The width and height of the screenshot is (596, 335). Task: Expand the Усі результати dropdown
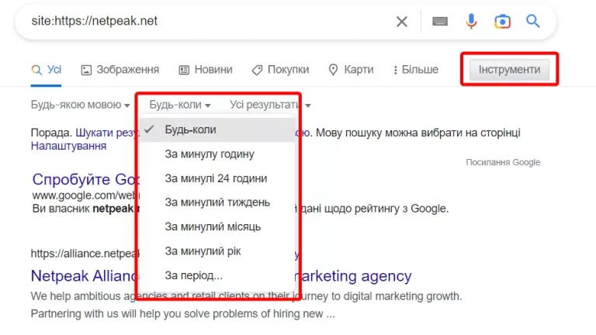pyautogui.click(x=270, y=105)
